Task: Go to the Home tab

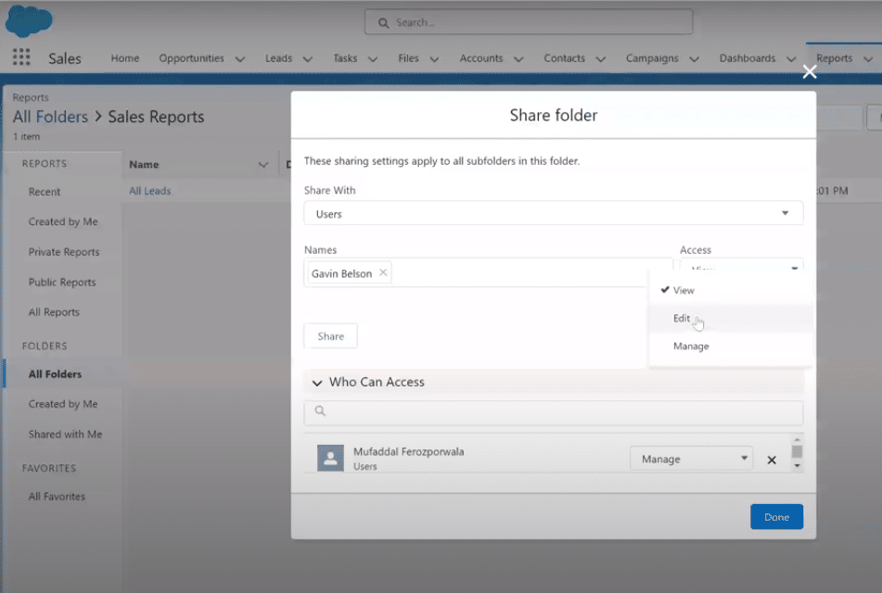Action: click(125, 57)
